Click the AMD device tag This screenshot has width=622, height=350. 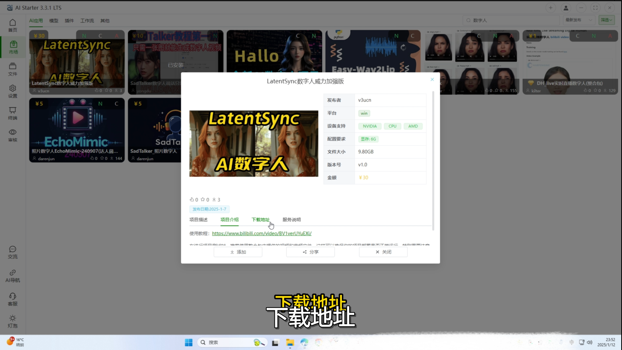413,126
